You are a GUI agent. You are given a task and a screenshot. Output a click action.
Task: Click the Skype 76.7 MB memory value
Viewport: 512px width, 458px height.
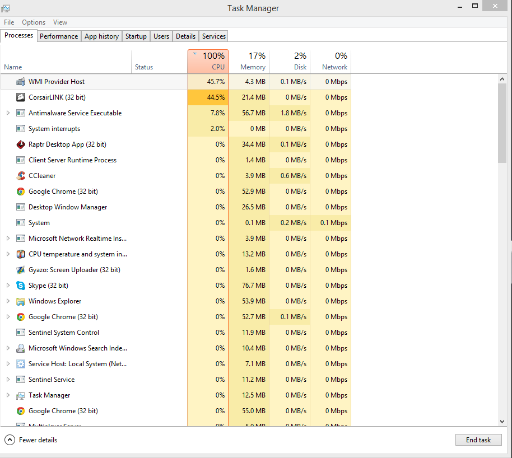tap(253, 286)
